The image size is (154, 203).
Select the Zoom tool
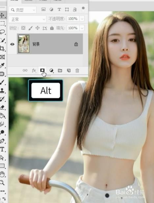(2, 183)
